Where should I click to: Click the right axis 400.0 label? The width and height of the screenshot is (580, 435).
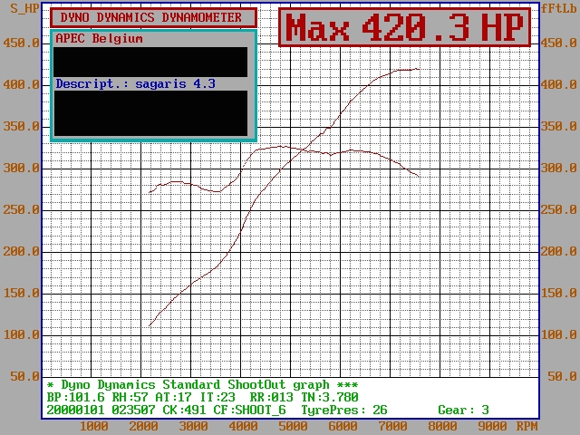(558, 84)
